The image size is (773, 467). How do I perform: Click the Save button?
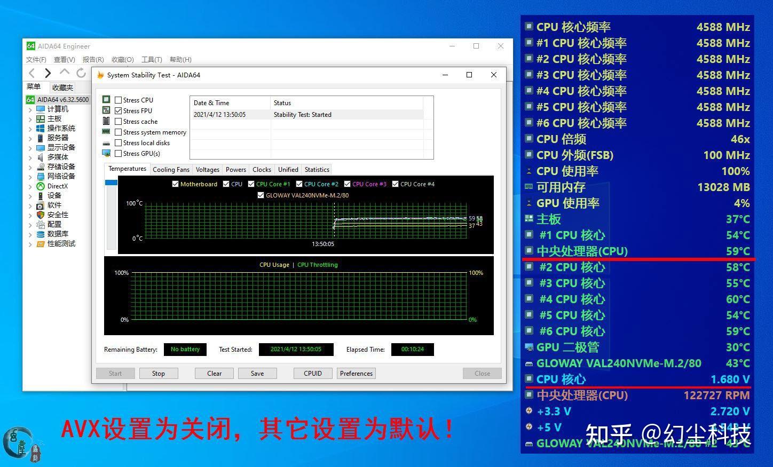click(x=257, y=374)
